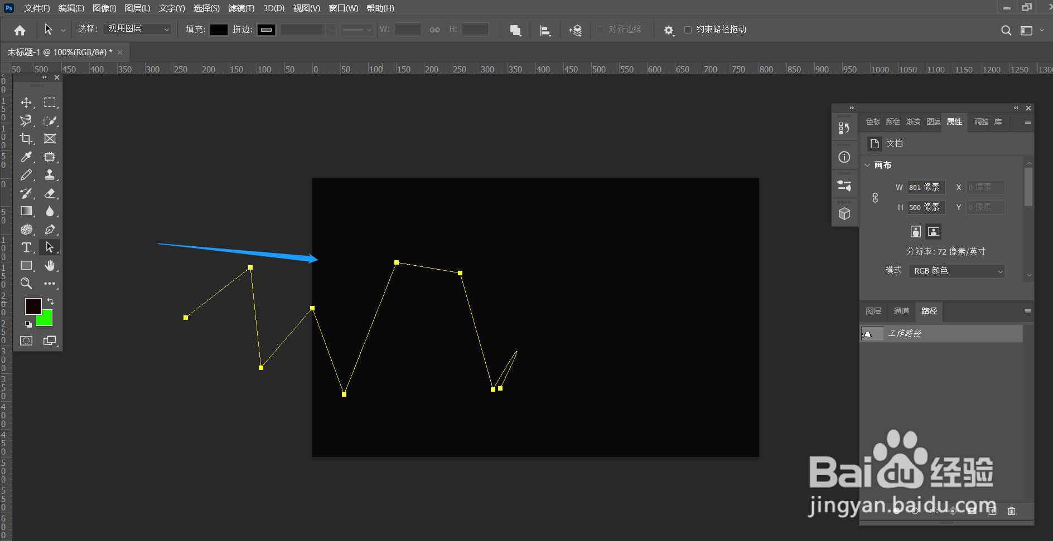The image size is (1053, 541).
Task: Switch to the Channels tab
Action: (901, 311)
